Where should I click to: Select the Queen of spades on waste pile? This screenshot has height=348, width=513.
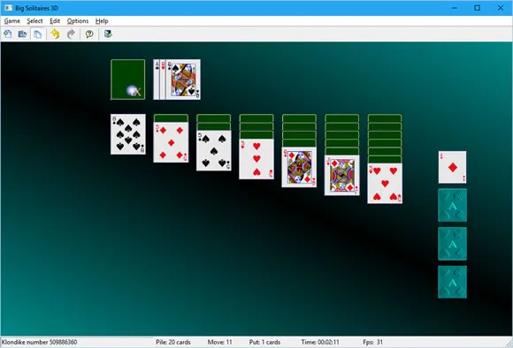click(x=183, y=79)
